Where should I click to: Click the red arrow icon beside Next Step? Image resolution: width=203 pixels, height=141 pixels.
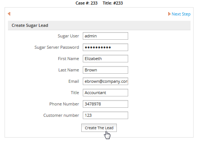[x=169, y=14]
